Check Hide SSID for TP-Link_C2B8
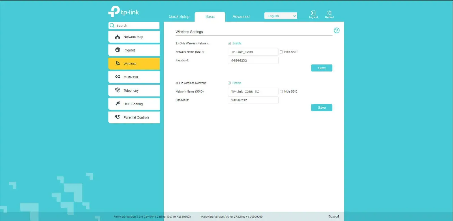Viewport: 453px width, 221px height. pyautogui.click(x=281, y=52)
